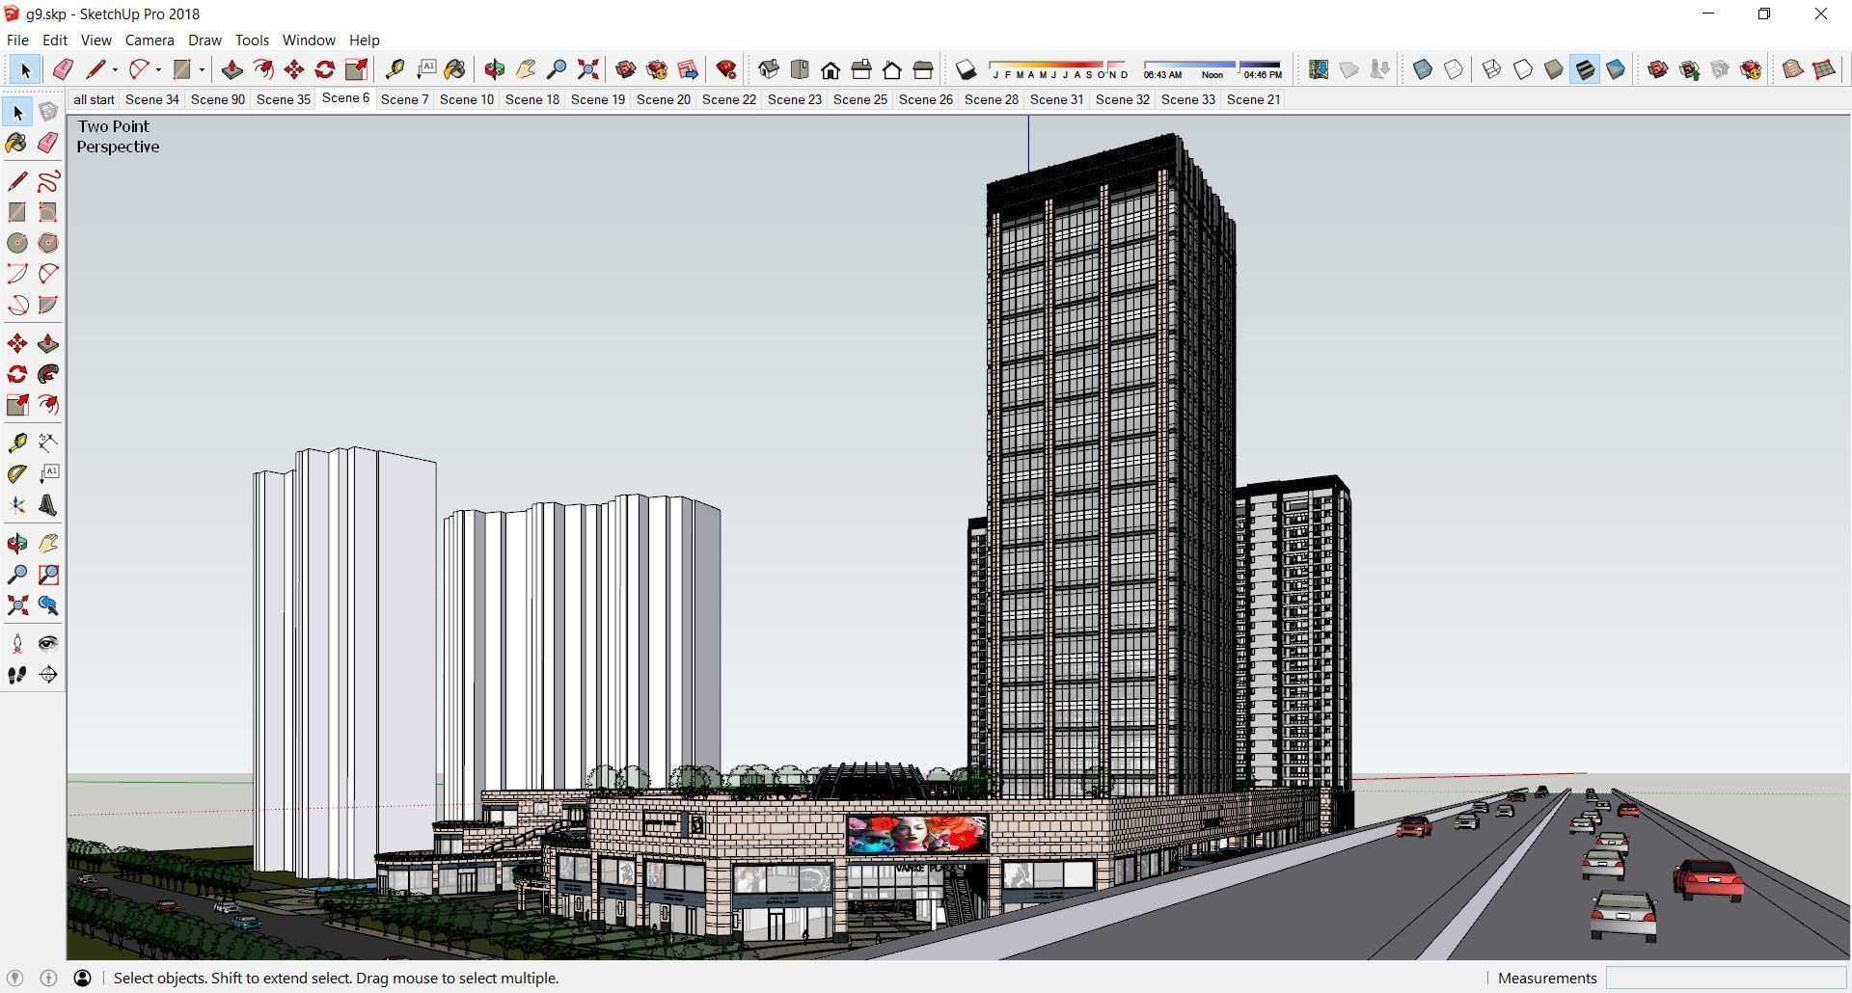Viewport: 1852px width, 993px height.
Task: Click the Credits info status bar icon
Action: tap(48, 978)
